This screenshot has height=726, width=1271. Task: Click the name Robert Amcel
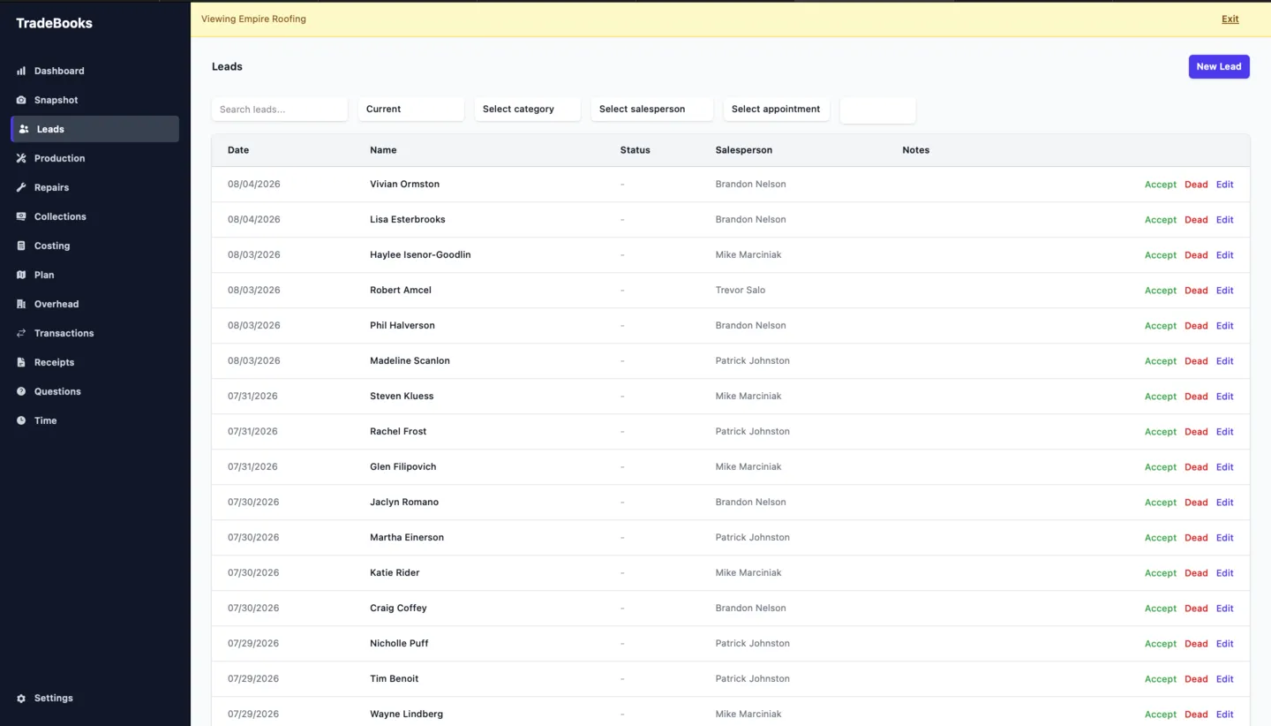(401, 290)
